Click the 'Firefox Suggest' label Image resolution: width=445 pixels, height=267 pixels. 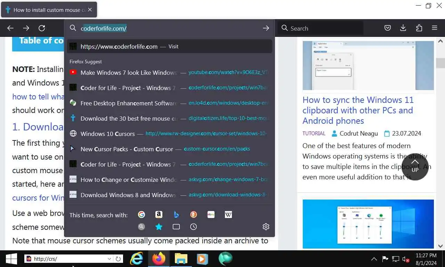[86, 62]
